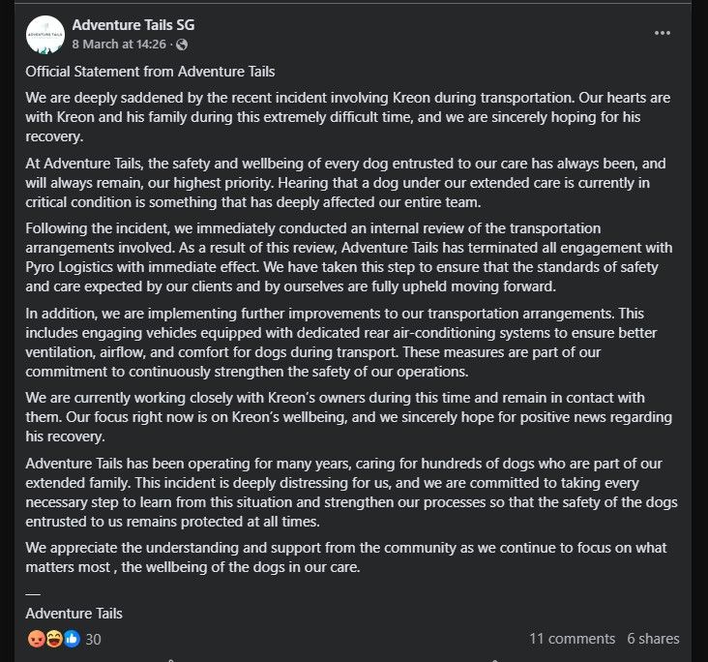Image resolution: width=708 pixels, height=662 pixels.
Task: Click the paragraph beginning 'We are deeply saddened'
Action: (347, 117)
